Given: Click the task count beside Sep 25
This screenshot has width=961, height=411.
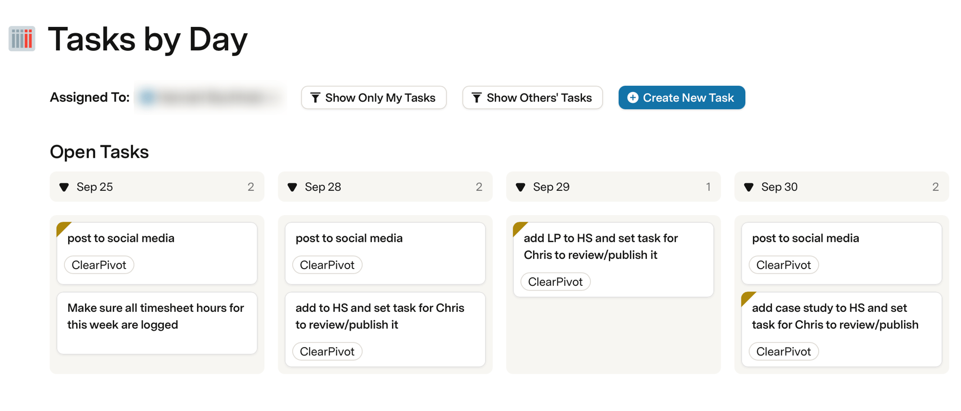Looking at the screenshot, I should click(251, 187).
